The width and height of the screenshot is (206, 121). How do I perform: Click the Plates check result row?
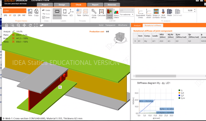point(15,35)
